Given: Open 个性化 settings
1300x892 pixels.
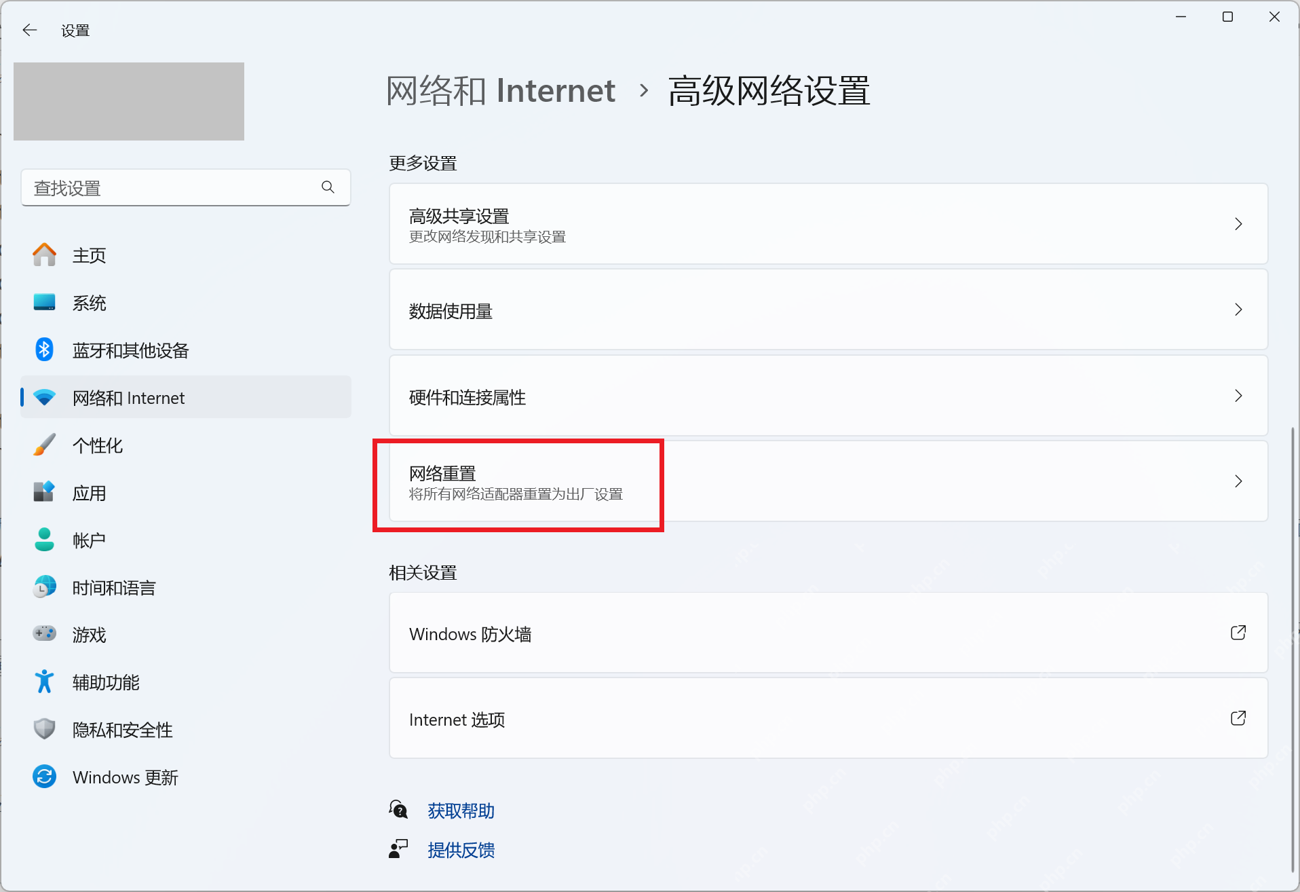Looking at the screenshot, I should tap(186, 445).
